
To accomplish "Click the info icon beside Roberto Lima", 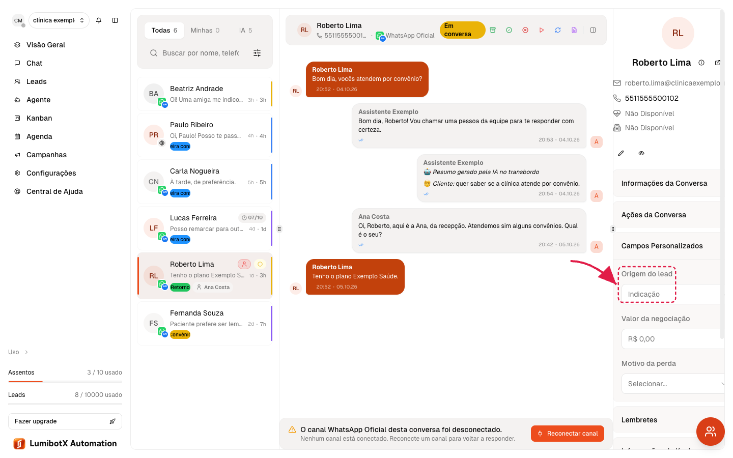I will point(701,63).
